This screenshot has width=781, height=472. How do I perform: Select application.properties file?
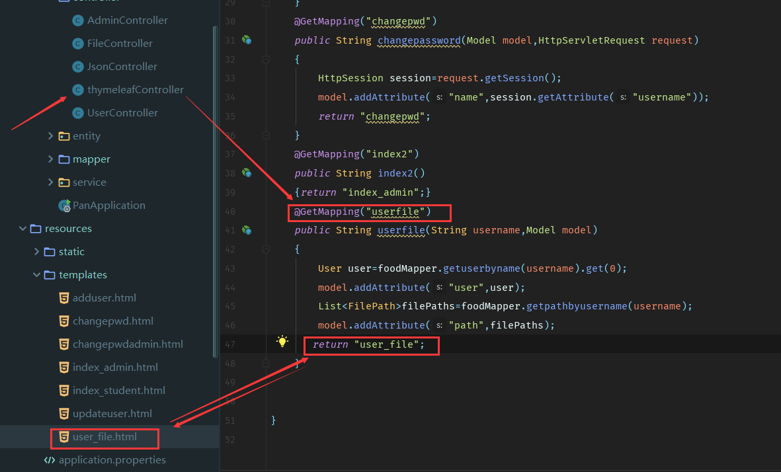coord(112,460)
